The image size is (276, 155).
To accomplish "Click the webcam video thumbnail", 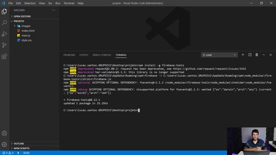I will click(251, 141).
